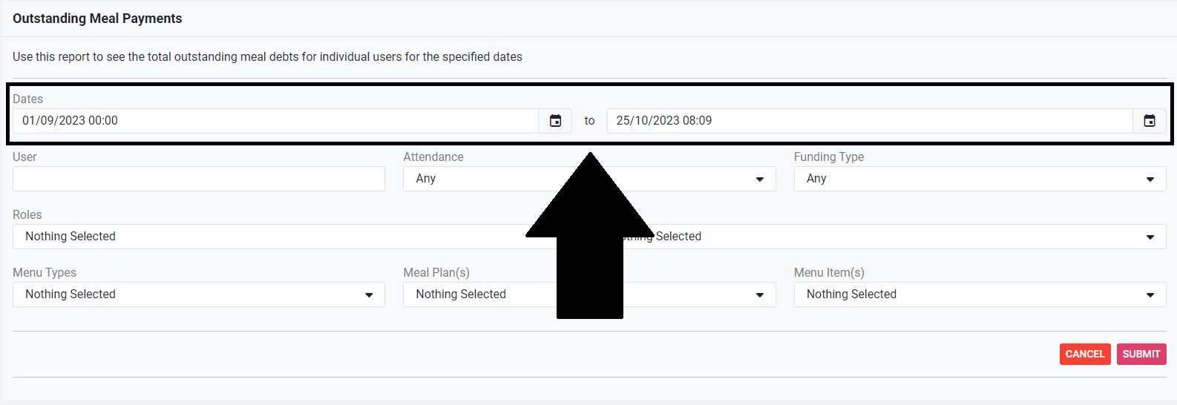Click into the User text field
This screenshot has width=1177, height=405.
(198, 179)
